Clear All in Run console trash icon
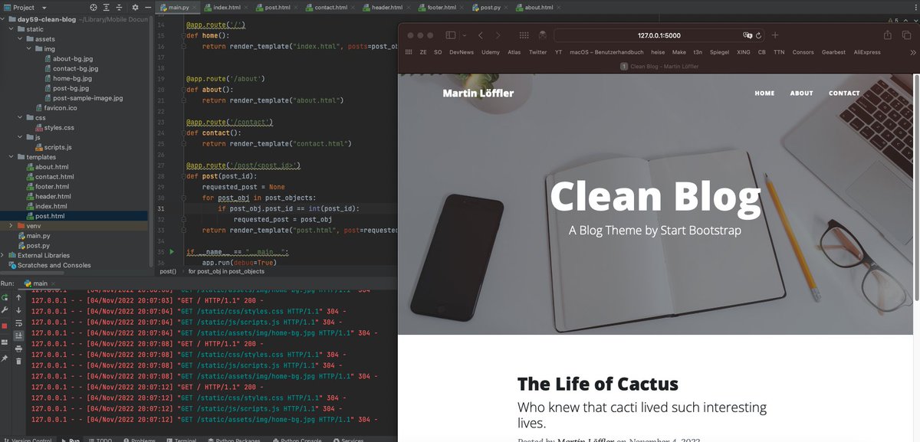 click(x=18, y=361)
